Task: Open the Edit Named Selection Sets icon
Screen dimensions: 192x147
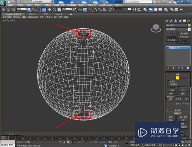Action: 111,10
